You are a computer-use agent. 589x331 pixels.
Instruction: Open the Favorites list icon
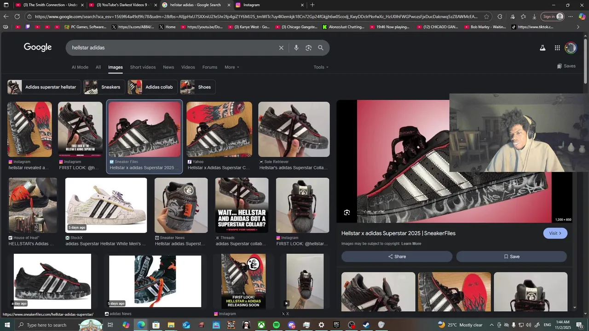coord(523,17)
